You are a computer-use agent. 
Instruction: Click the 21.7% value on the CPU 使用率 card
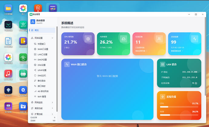pyautogui.click(x=71, y=42)
